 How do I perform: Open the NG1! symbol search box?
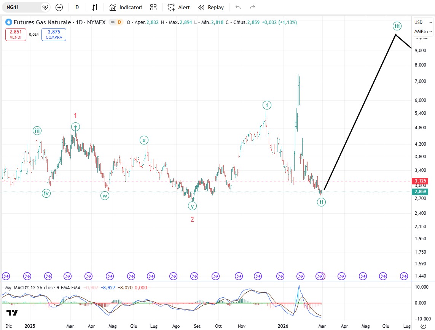pyautogui.click(x=23, y=7)
